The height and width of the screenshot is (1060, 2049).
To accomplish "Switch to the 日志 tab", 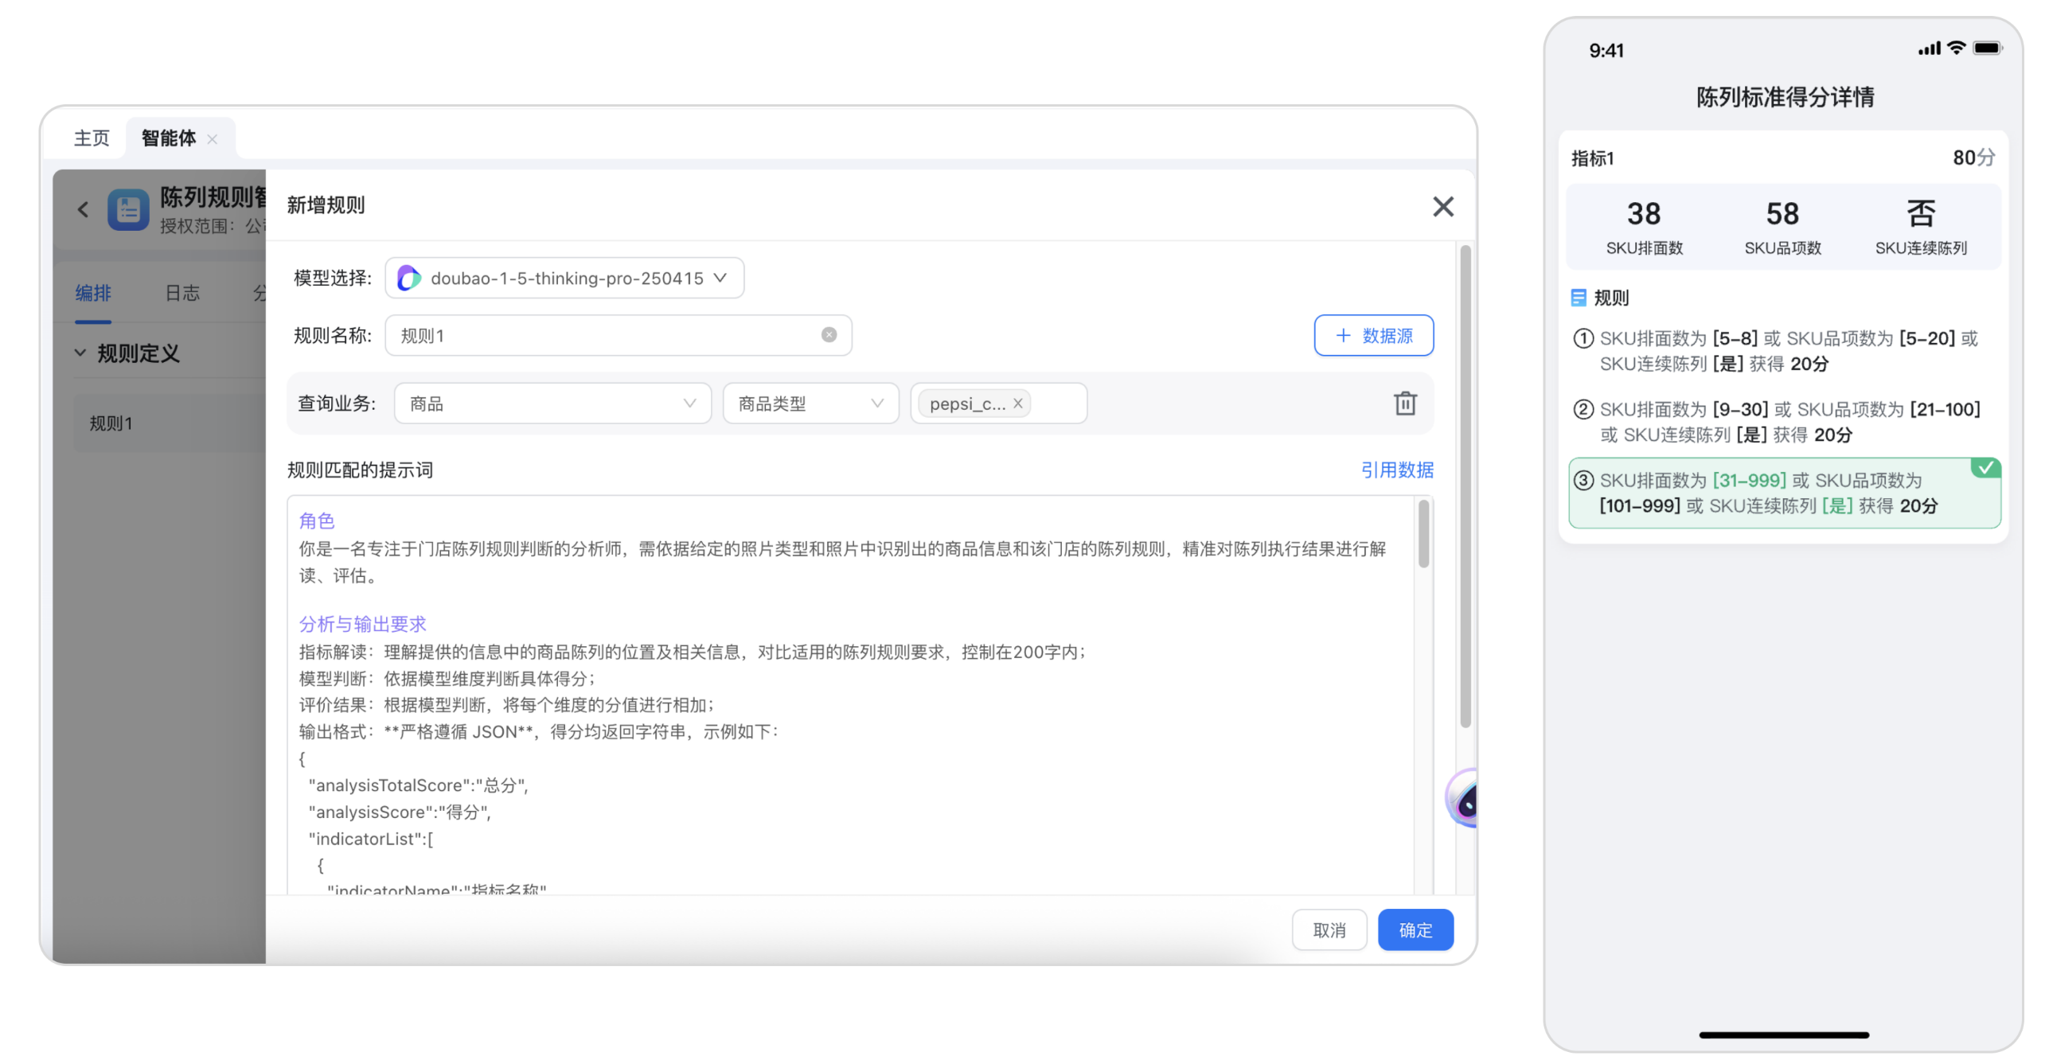I will pos(182,293).
